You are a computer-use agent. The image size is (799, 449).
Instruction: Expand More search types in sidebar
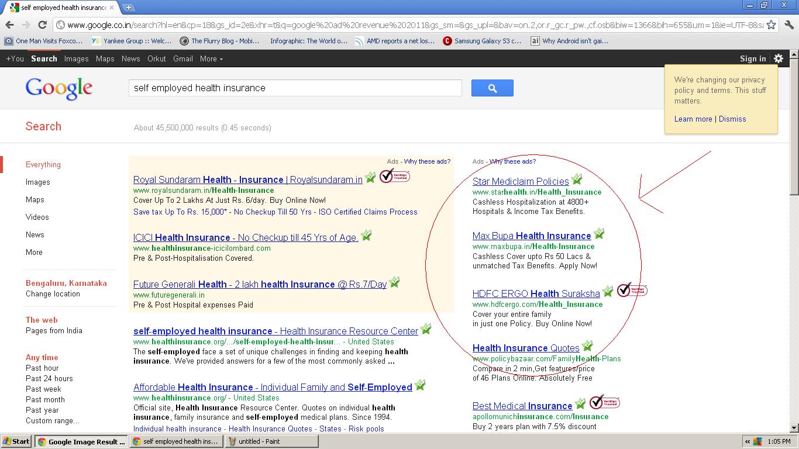tap(34, 252)
